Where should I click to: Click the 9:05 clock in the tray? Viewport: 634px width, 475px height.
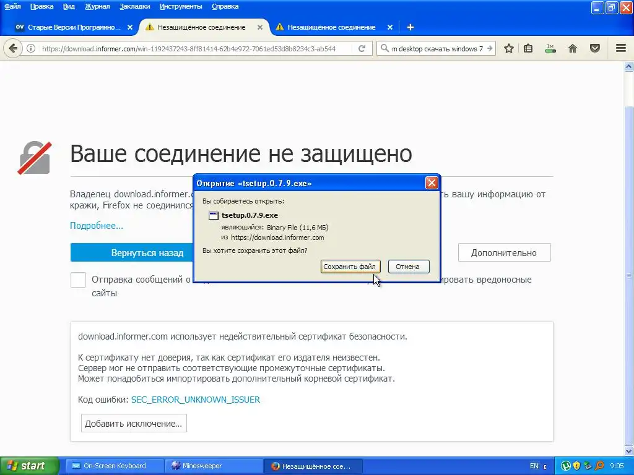[x=617, y=466]
